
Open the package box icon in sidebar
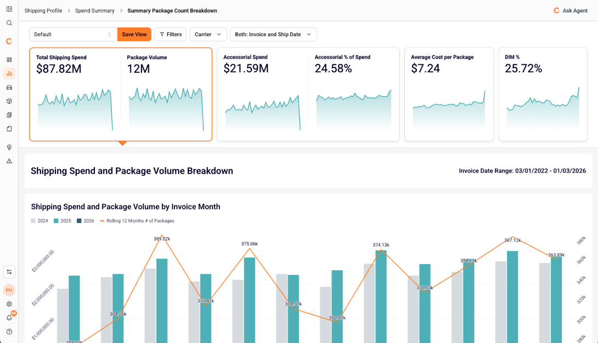coord(9,101)
